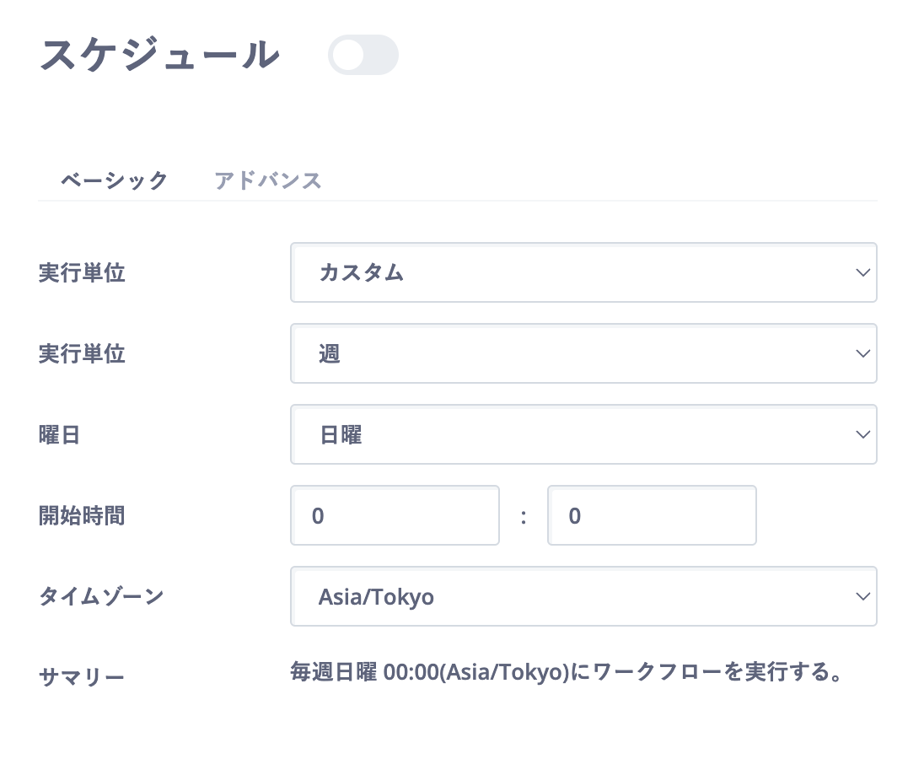Image resolution: width=924 pixels, height=759 pixels.
Task: Open the 週 unit dropdown
Action: (x=583, y=353)
